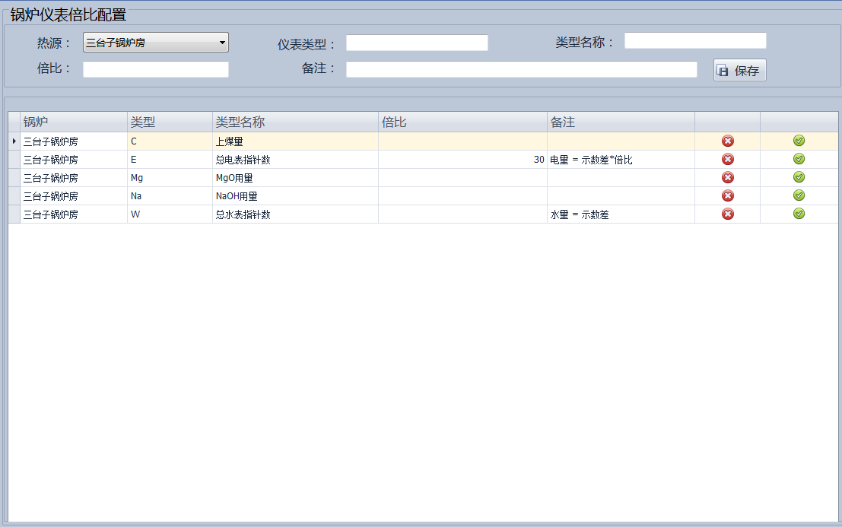
Task: Click green check icon in MgO用量 row
Action: click(799, 177)
